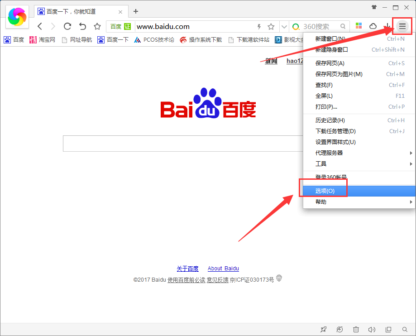Go back with the back arrow
Image resolution: width=416 pixels, height=336 pixels.
click(40, 26)
